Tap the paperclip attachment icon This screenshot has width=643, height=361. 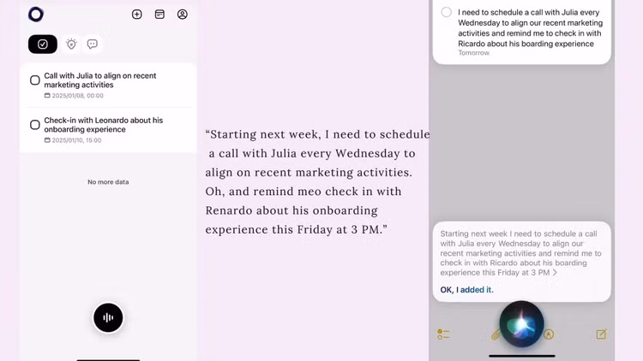[x=496, y=334]
